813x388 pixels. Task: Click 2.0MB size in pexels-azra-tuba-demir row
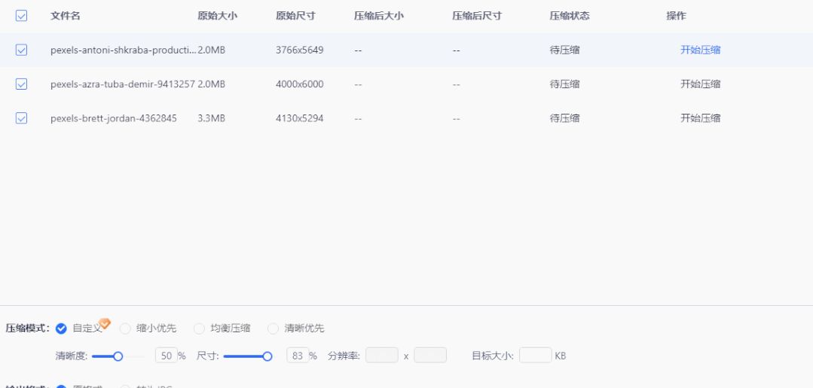(x=212, y=84)
